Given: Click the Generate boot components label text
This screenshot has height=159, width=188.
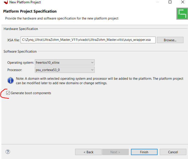Looking at the screenshot, I should [x=31, y=93].
